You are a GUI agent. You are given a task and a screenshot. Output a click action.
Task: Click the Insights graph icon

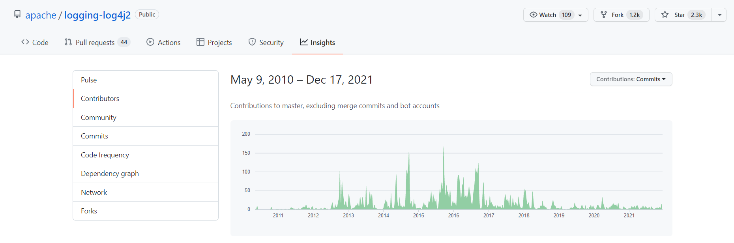pyautogui.click(x=303, y=42)
